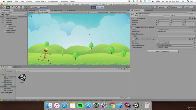Image resolution: width=196 pixels, height=110 pixels.
Task: Disable Game Controller script component
Action: [136, 39]
